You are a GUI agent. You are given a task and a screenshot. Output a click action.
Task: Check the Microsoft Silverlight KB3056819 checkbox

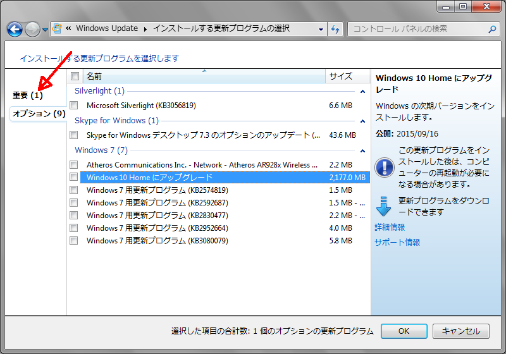74,105
